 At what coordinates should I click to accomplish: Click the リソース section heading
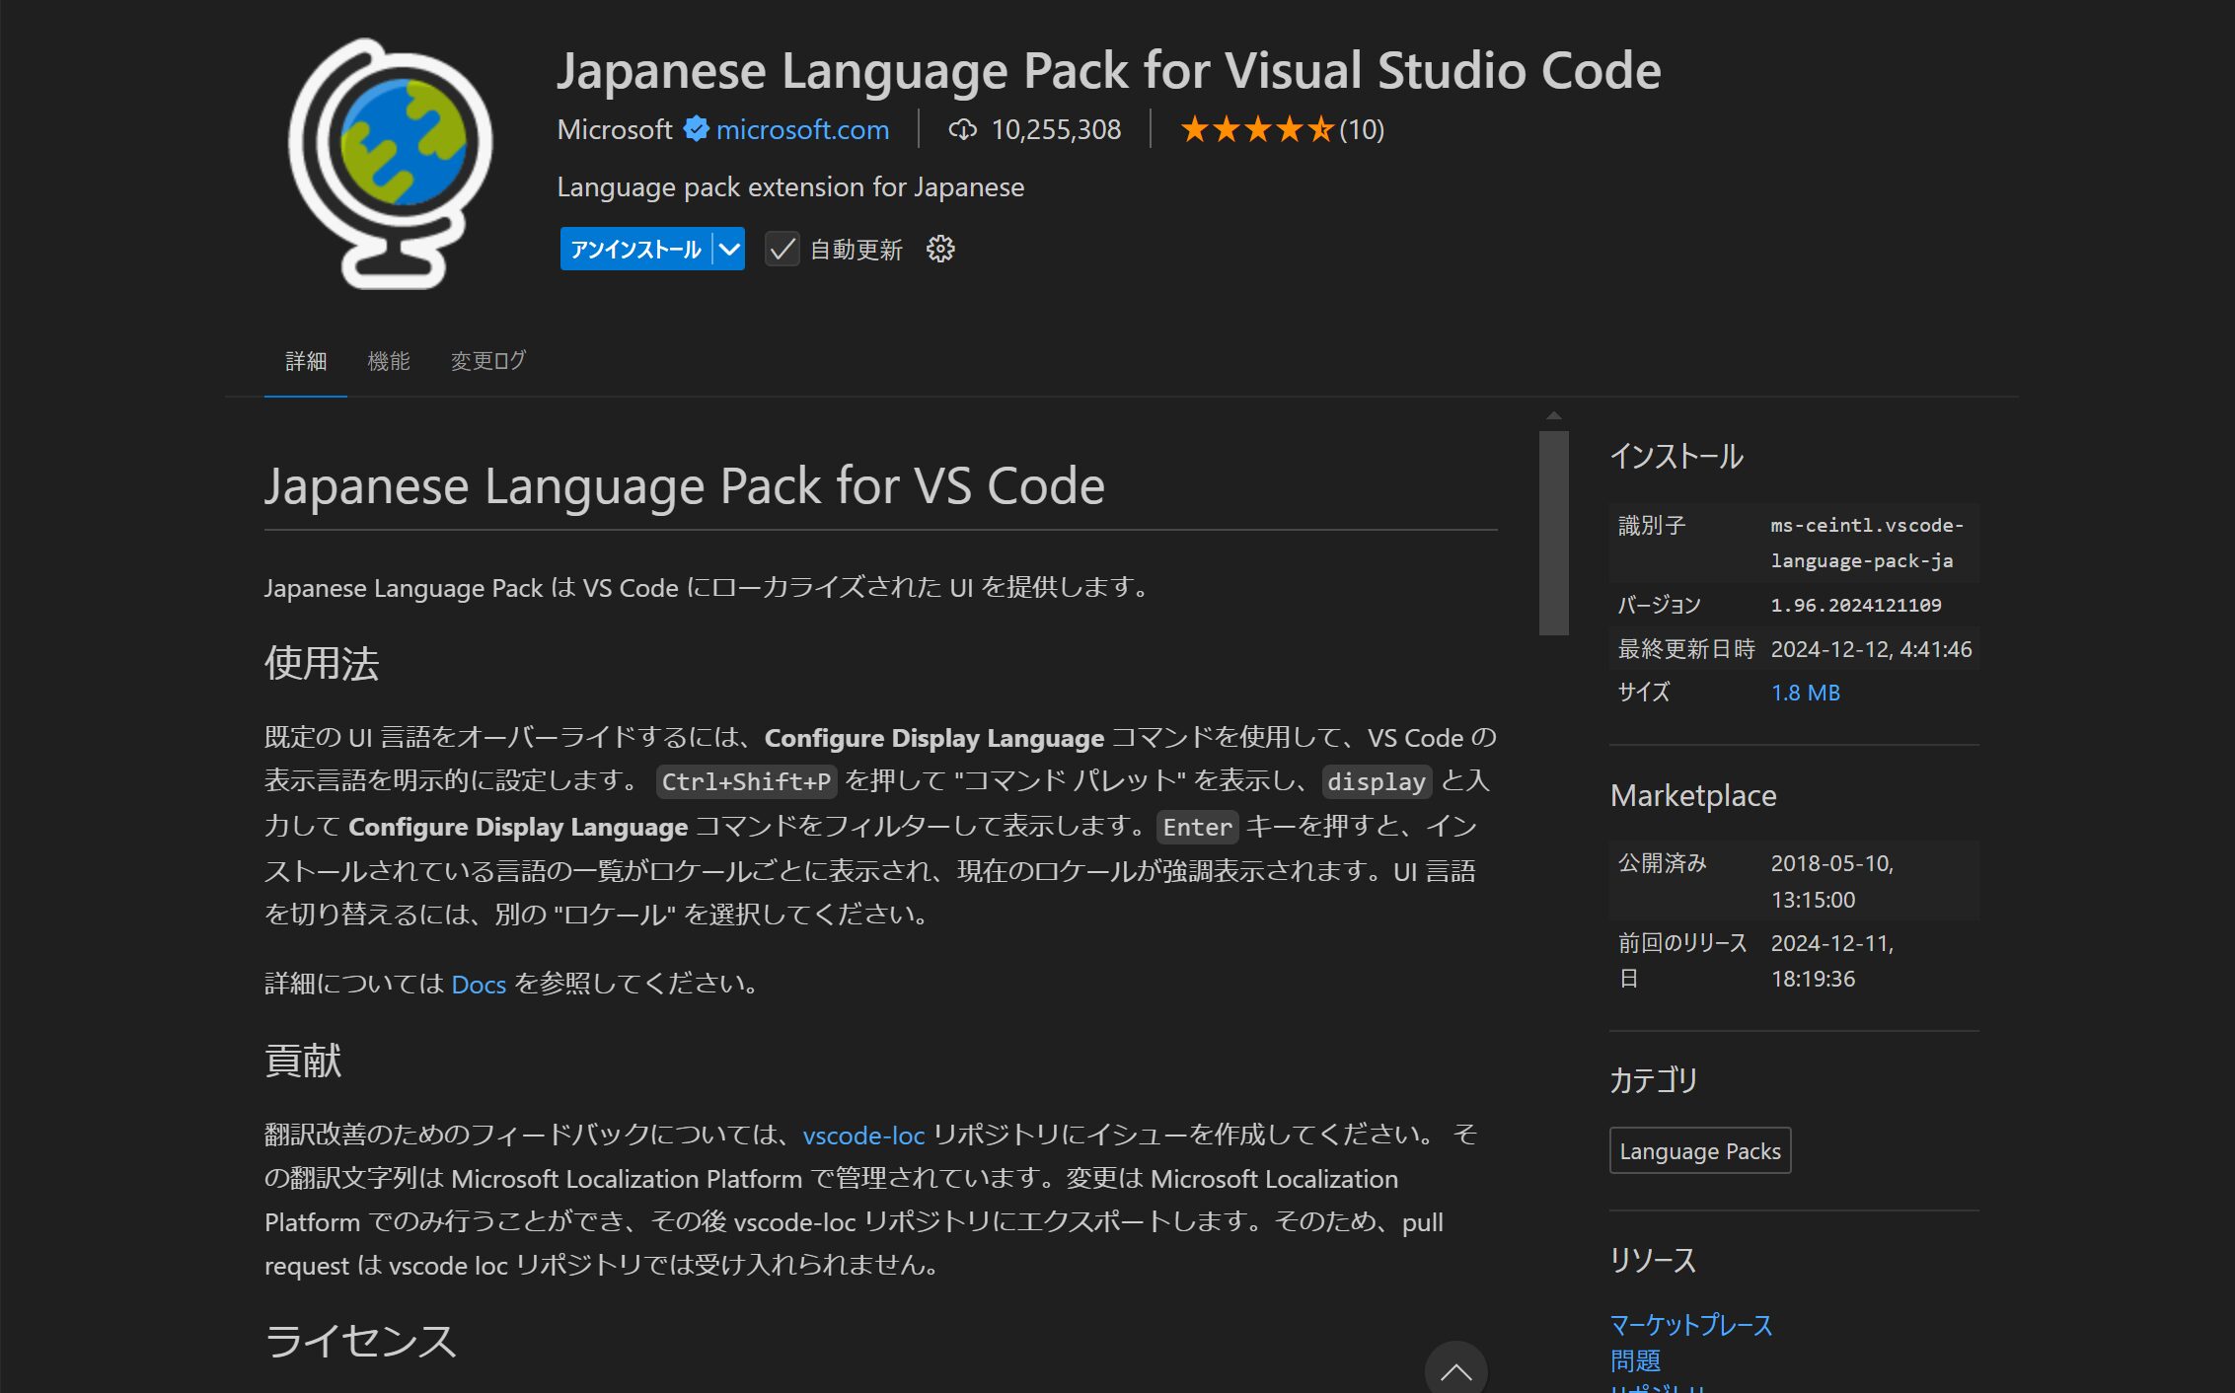[x=1653, y=1260]
